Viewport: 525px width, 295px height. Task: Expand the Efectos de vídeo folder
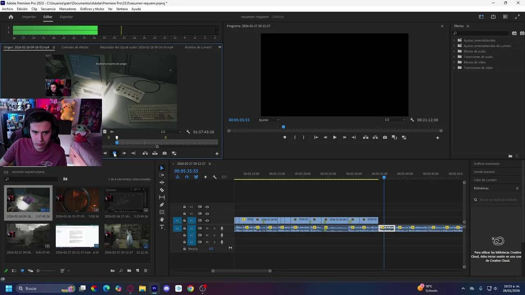(454, 62)
